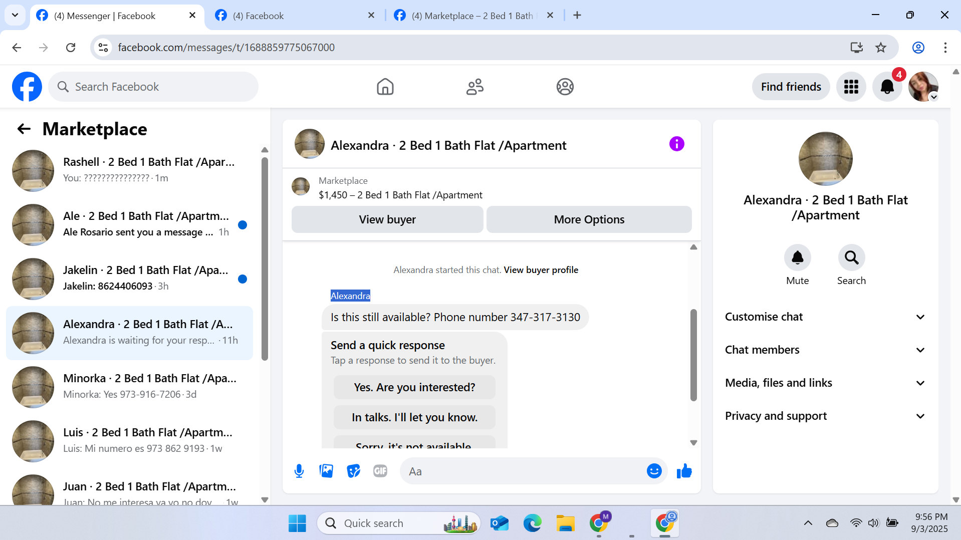
Task: Switch to the Messenger | Facebook tab
Action: [117, 16]
